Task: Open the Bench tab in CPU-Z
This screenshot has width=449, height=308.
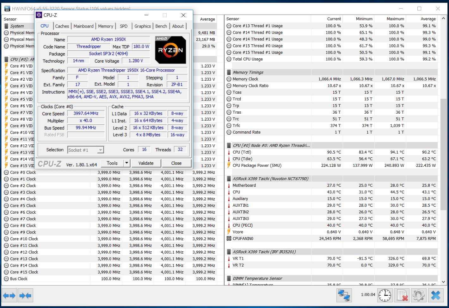Action: tap(161, 26)
